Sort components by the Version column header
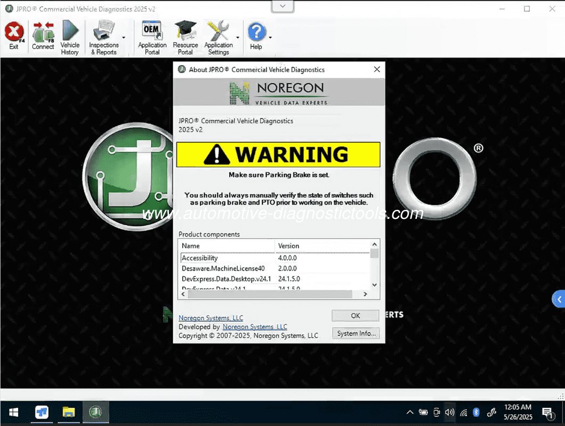 [321, 246]
